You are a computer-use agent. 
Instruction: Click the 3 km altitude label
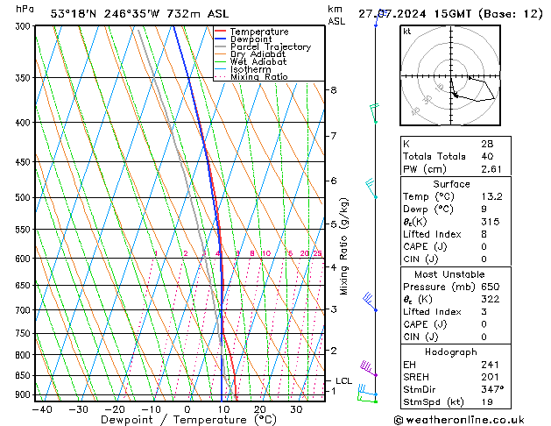click(x=333, y=309)
